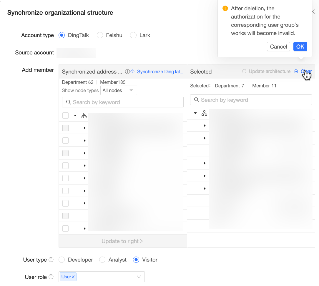Remove the User tag from User role

pyautogui.click(x=73, y=277)
